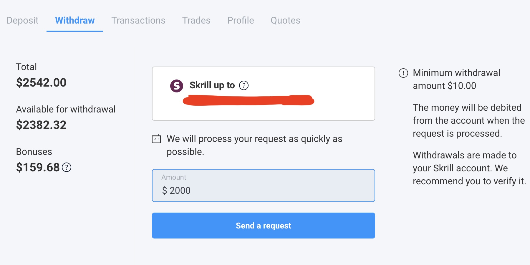Image resolution: width=530 pixels, height=265 pixels.
Task: Go to the Trades tab
Action: tap(196, 20)
